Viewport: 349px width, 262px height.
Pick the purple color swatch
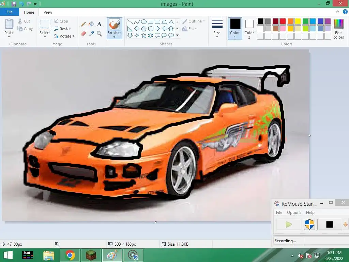(328, 21)
